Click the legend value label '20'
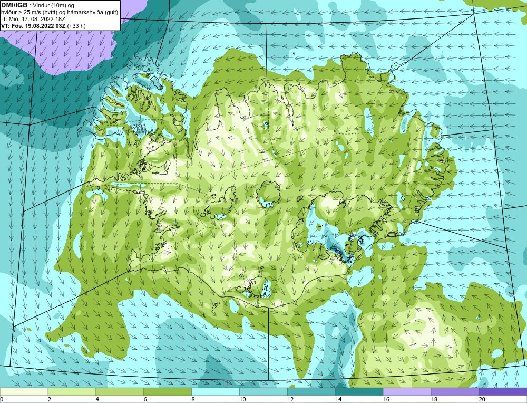527x403 pixels. [x=482, y=399]
